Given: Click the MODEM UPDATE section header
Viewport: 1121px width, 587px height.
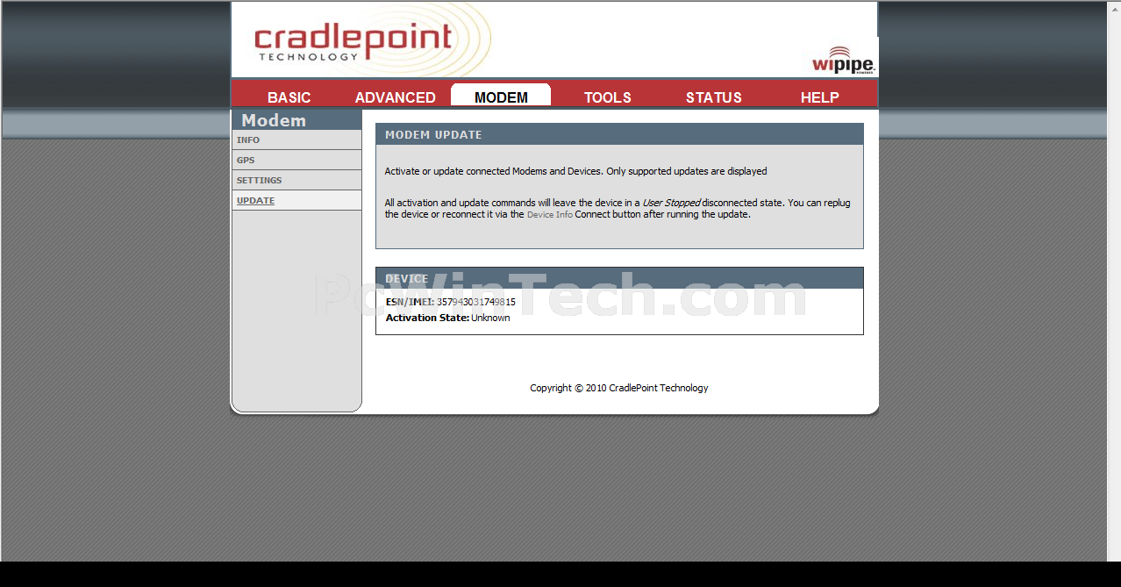Looking at the screenshot, I should 619,134.
